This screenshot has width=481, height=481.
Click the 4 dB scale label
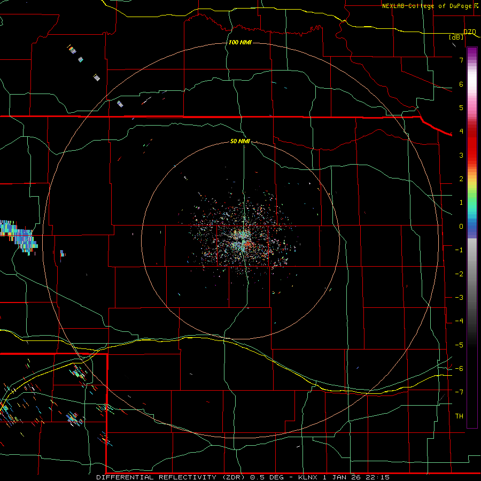[461, 131]
